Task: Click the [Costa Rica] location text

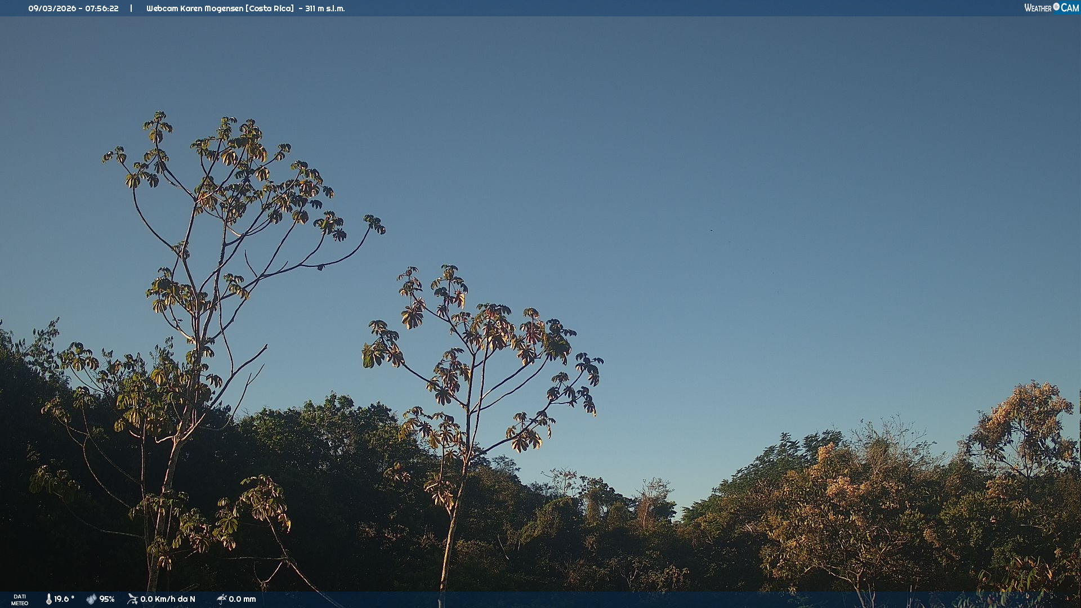Action: [x=270, y=8]
